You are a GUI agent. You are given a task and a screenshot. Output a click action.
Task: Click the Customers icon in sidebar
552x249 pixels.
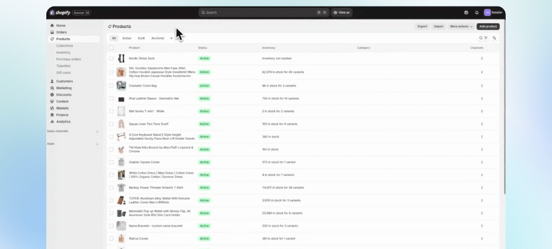[52, 81]
